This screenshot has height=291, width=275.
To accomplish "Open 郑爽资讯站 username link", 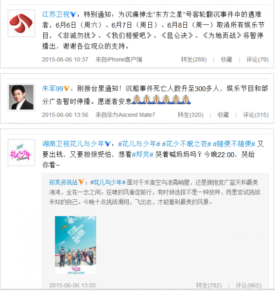I will pos(63,182).
